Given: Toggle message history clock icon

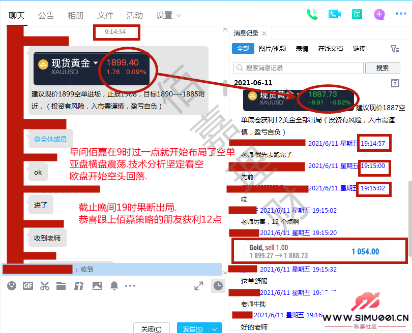Looking at the screenshot, I should coord(218,286).
